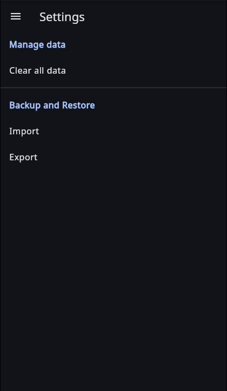
Task: Open the hamburger navigation menu
Action: (x=16, y=17)
